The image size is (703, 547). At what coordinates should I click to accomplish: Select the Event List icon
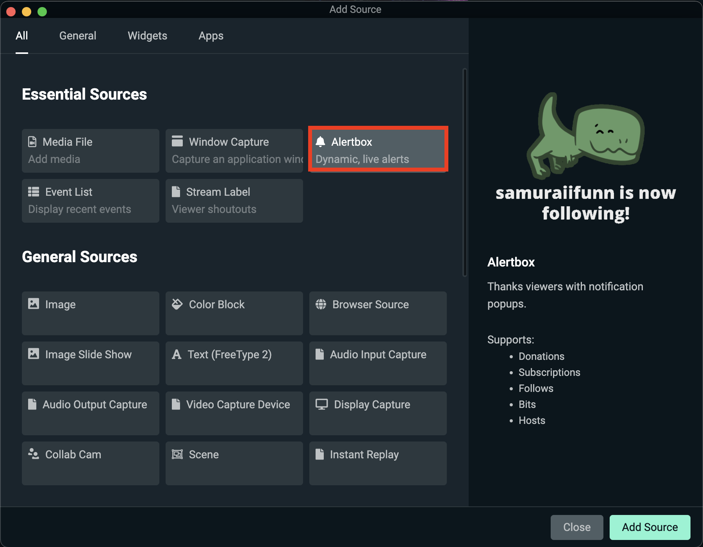click(x=34, y=191)
